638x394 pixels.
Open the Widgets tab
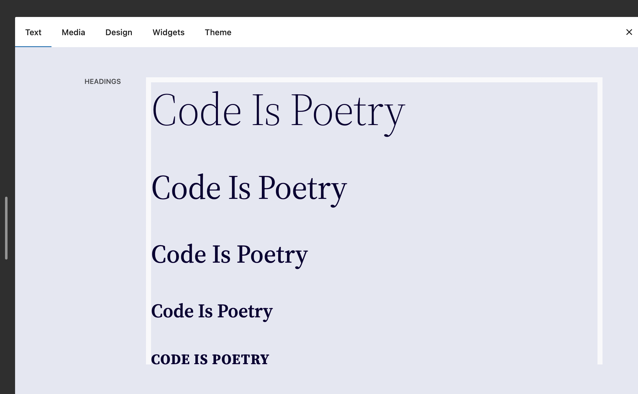[169, 32]
